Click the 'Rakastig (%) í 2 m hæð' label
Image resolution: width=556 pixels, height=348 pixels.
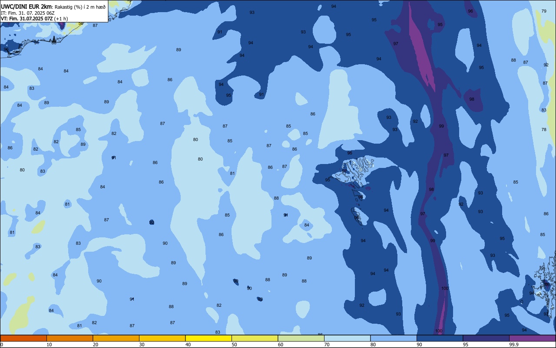(x=80, y=7)
